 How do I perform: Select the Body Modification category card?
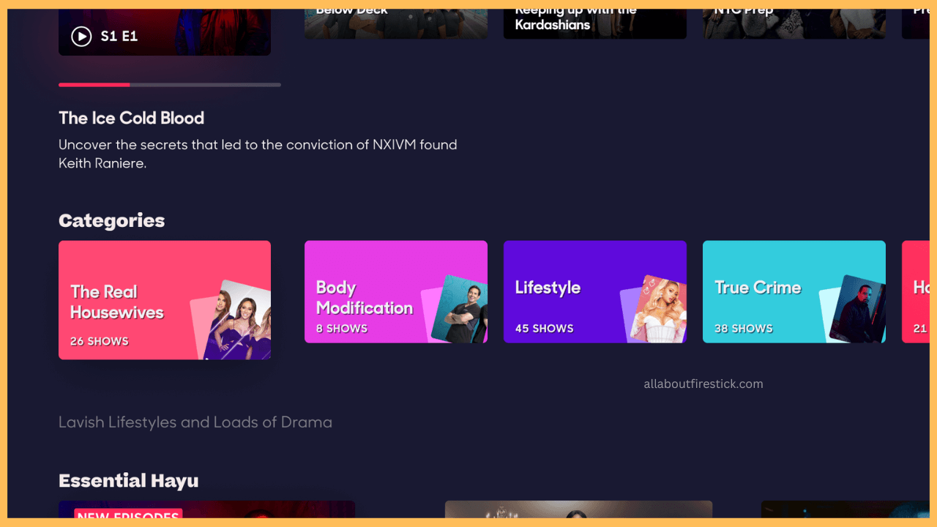395,291
